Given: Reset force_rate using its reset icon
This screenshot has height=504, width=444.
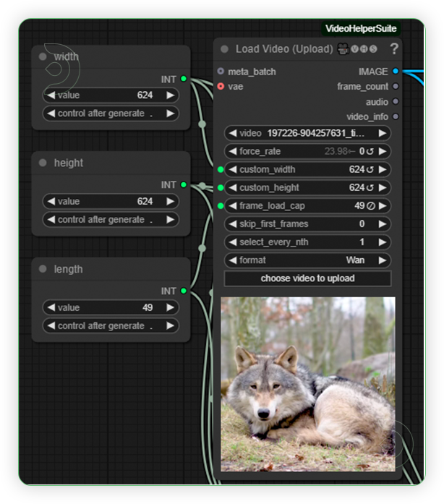Looking at the screenshot, I should click(370, 151).
